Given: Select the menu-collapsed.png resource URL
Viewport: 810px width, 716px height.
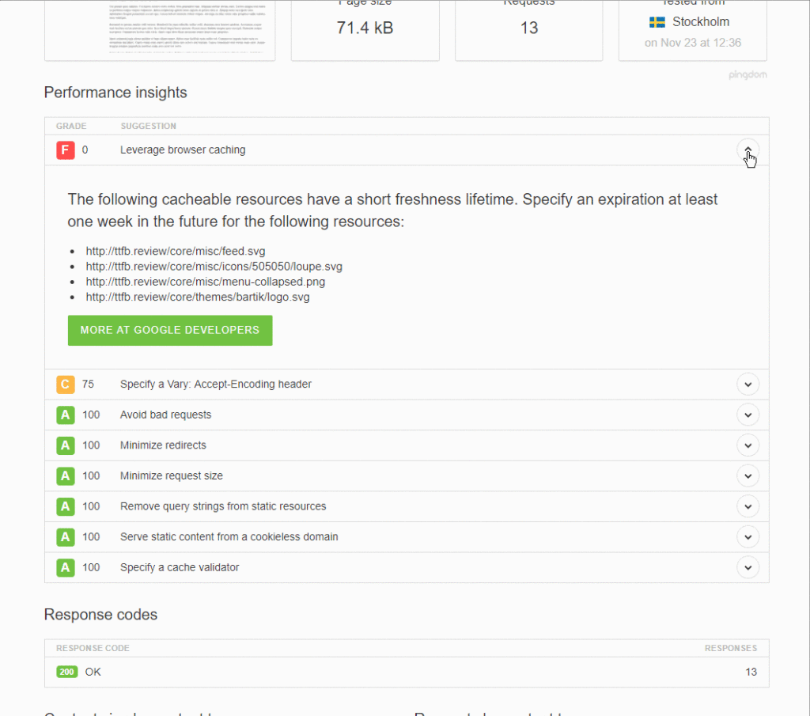Looking at the screenshot, I should [206, 282].
